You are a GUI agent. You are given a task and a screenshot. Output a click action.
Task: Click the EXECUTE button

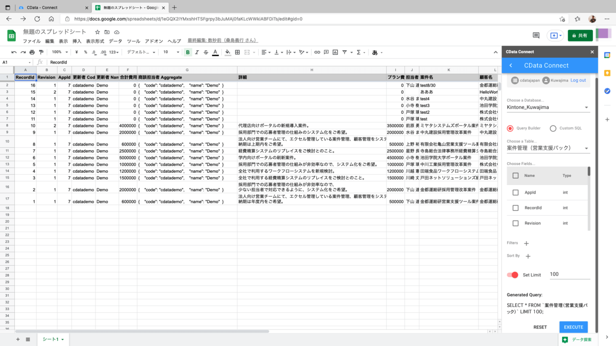[x=573, y=327]
